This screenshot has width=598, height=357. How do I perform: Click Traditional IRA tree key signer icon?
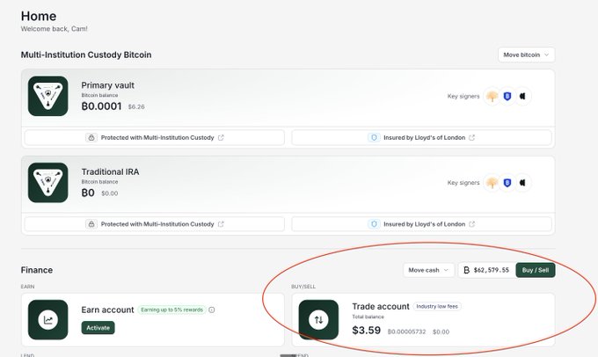492,183
